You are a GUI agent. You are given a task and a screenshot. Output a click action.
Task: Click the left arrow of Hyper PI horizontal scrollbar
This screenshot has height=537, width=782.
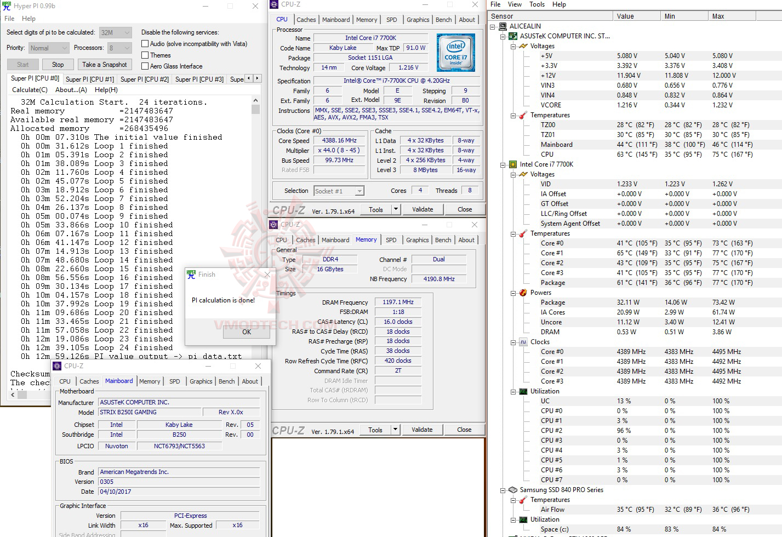[x=14, y=394]
